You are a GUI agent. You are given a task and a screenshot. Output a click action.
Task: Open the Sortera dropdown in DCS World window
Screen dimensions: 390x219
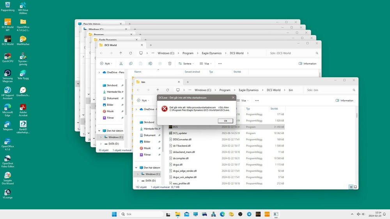[186, 64]
